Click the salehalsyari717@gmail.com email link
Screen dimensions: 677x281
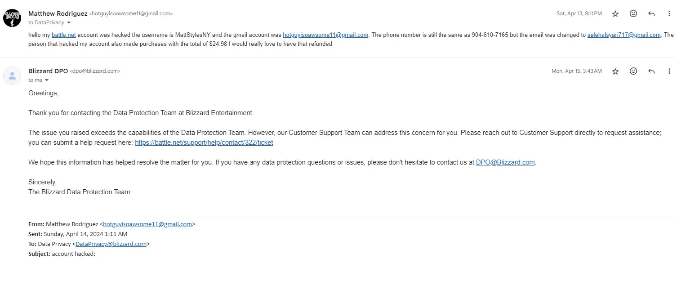[x=624, y=35]
